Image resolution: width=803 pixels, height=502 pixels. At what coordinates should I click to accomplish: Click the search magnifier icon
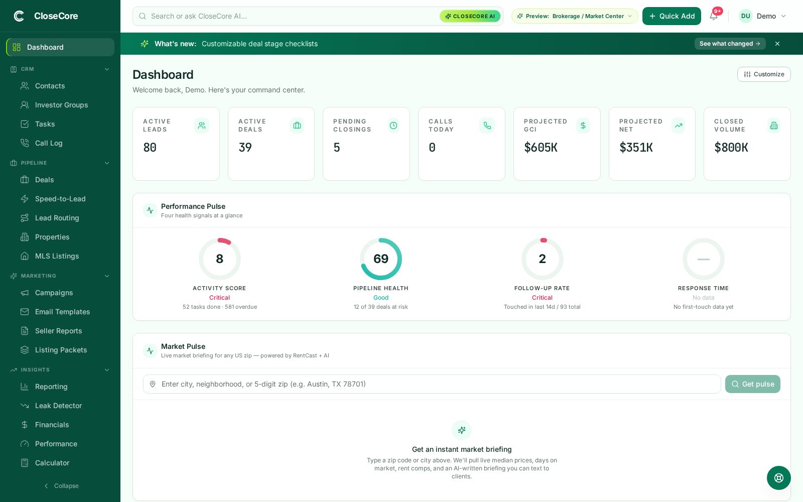pyautogui.click(x=143, y=16)
